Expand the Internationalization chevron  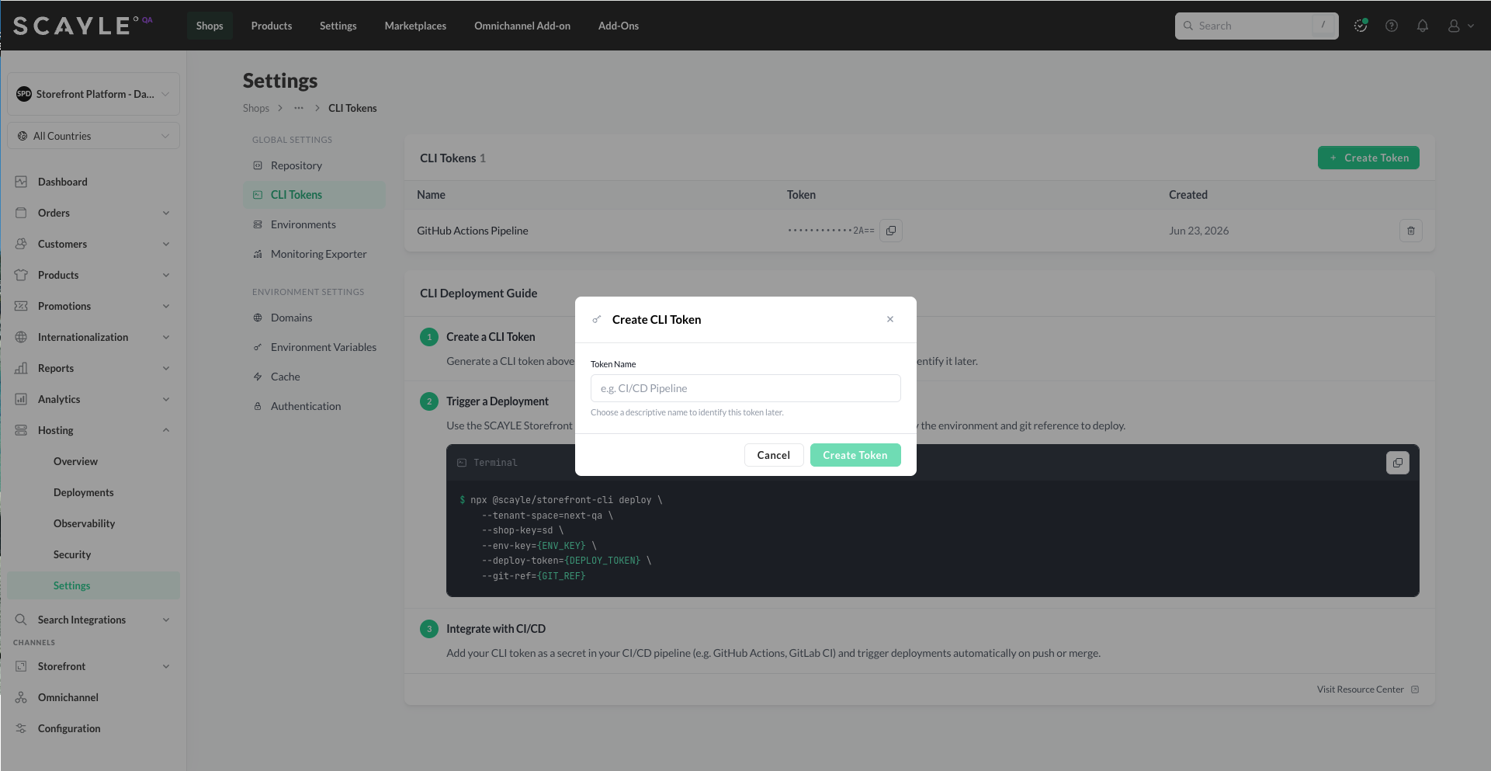point(166,337)
